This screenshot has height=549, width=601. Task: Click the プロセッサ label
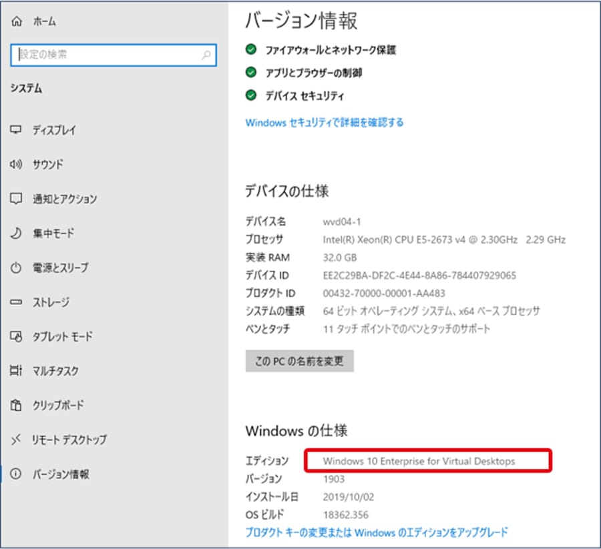point(264,239)
